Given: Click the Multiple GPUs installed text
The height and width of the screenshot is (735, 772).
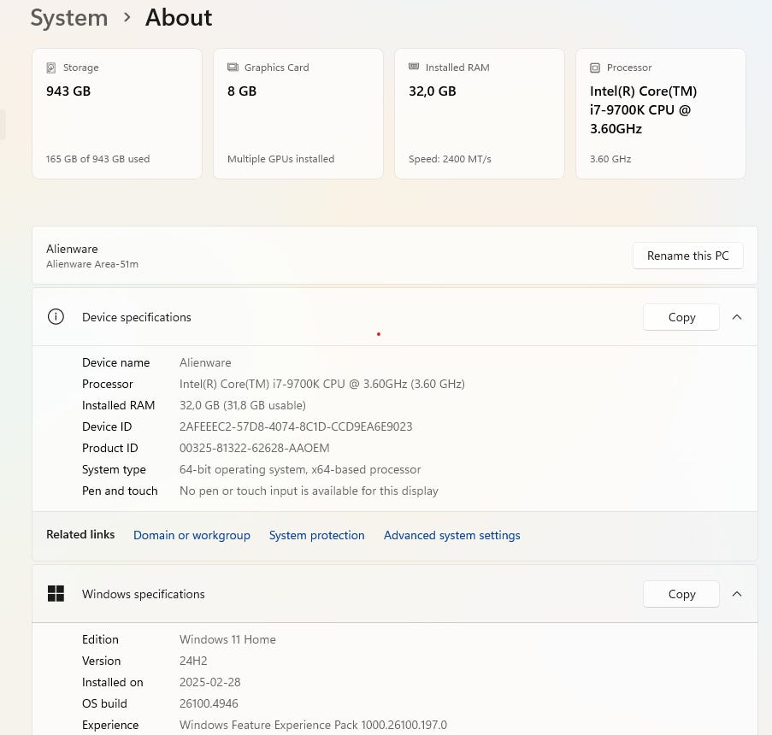Looking at the screenshot, I should coord(280,159).
